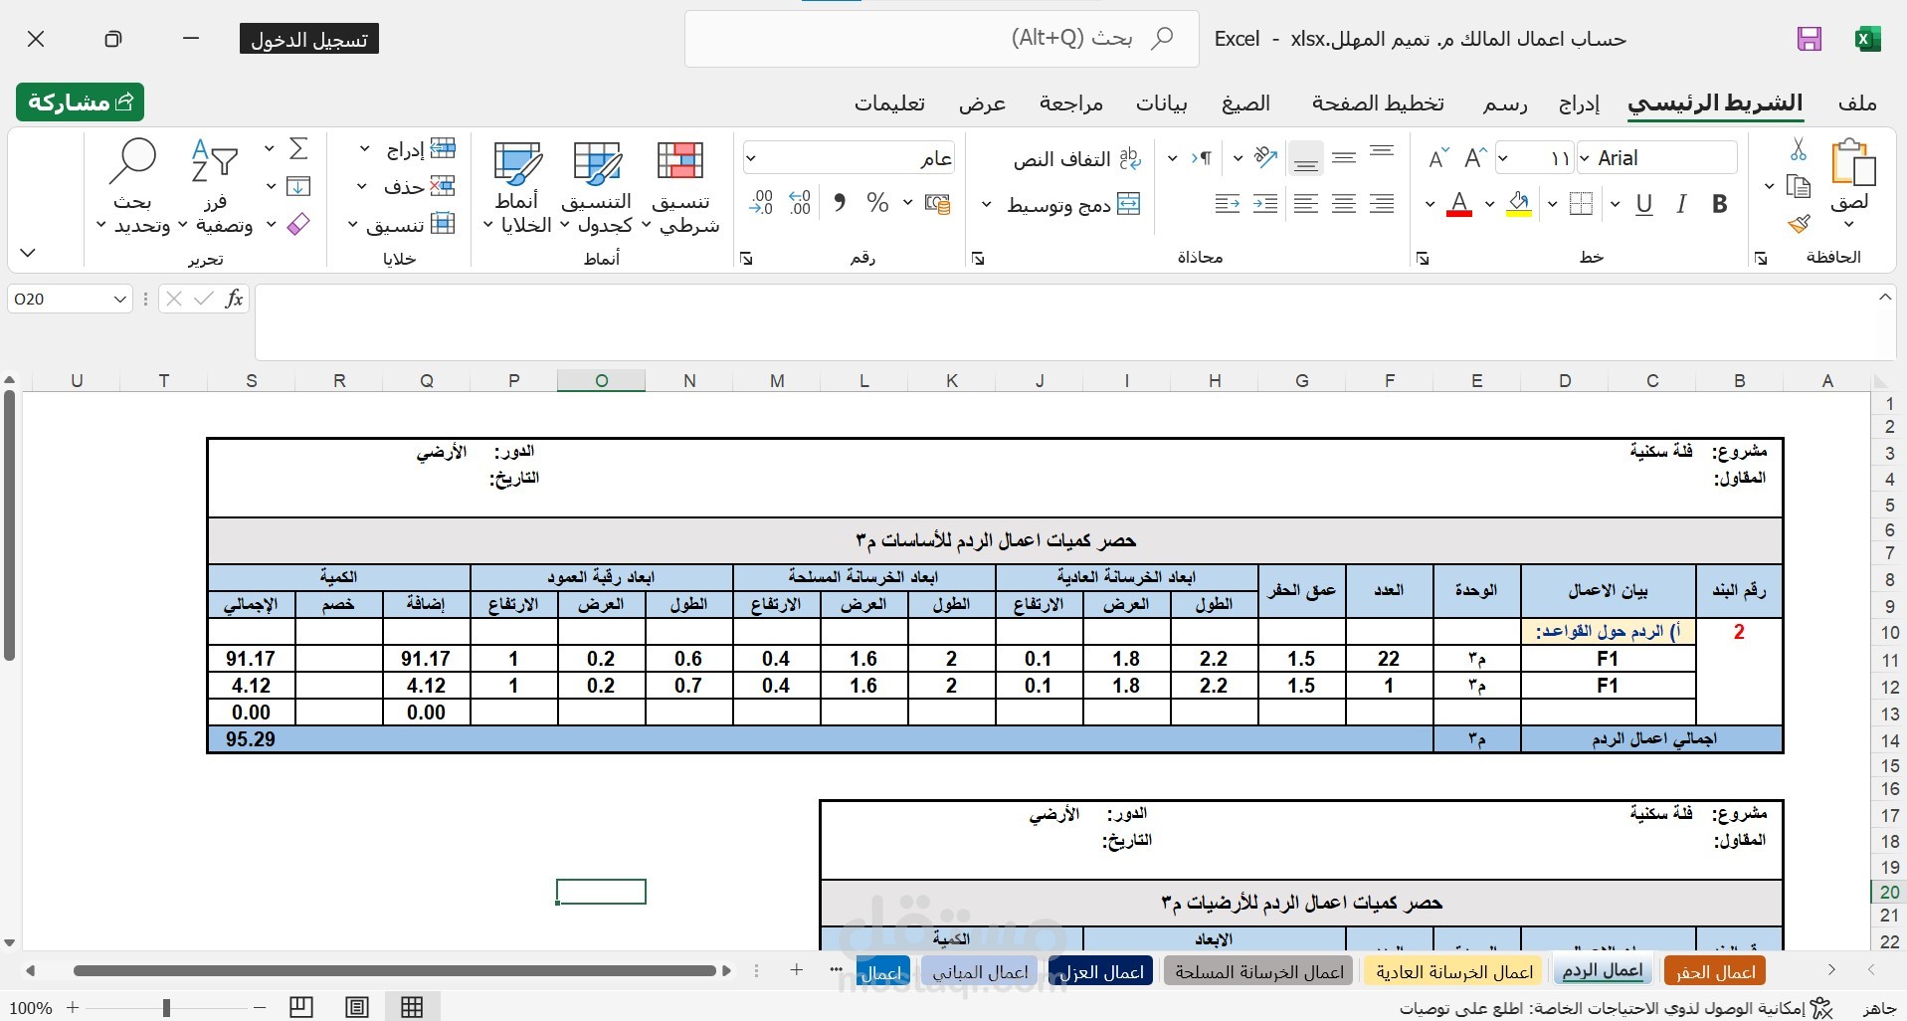The image size is (1907, 1021).
Task: Toggle Underline formatting
Action: [1644, 204]
